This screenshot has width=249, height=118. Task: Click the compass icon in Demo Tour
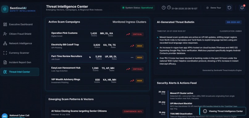pyautogui.click(x=207, y=8)
